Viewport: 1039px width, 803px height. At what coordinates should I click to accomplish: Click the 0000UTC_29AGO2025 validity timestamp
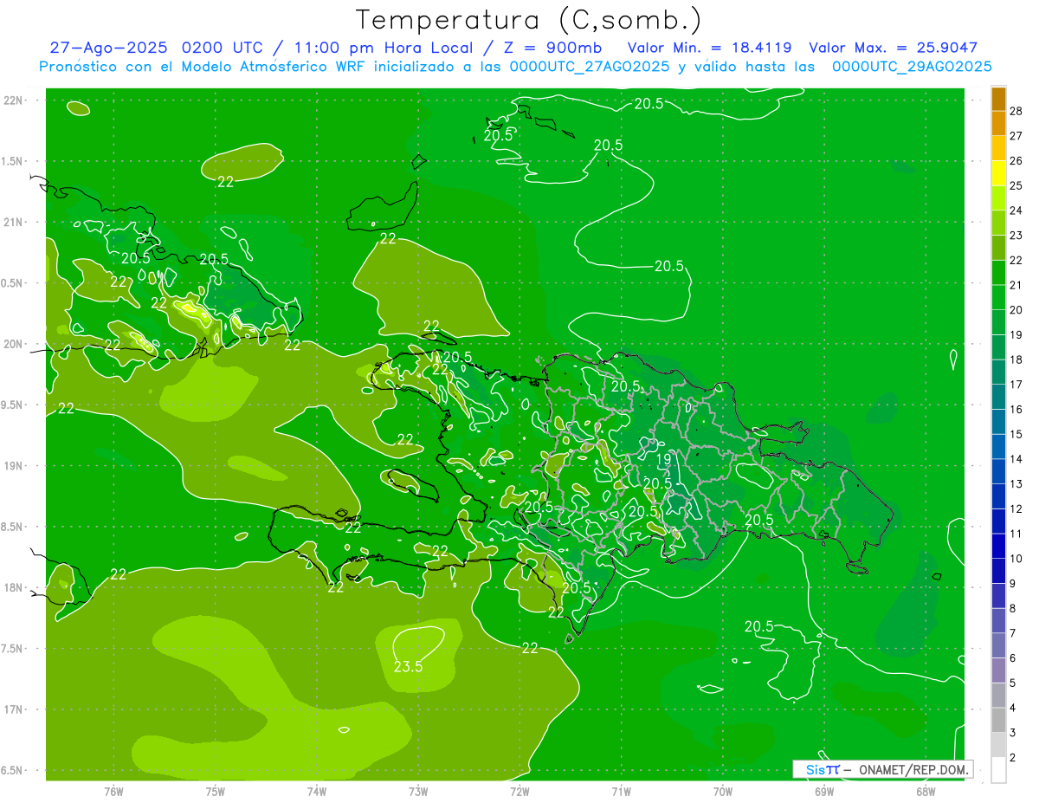tap(912, 67)
